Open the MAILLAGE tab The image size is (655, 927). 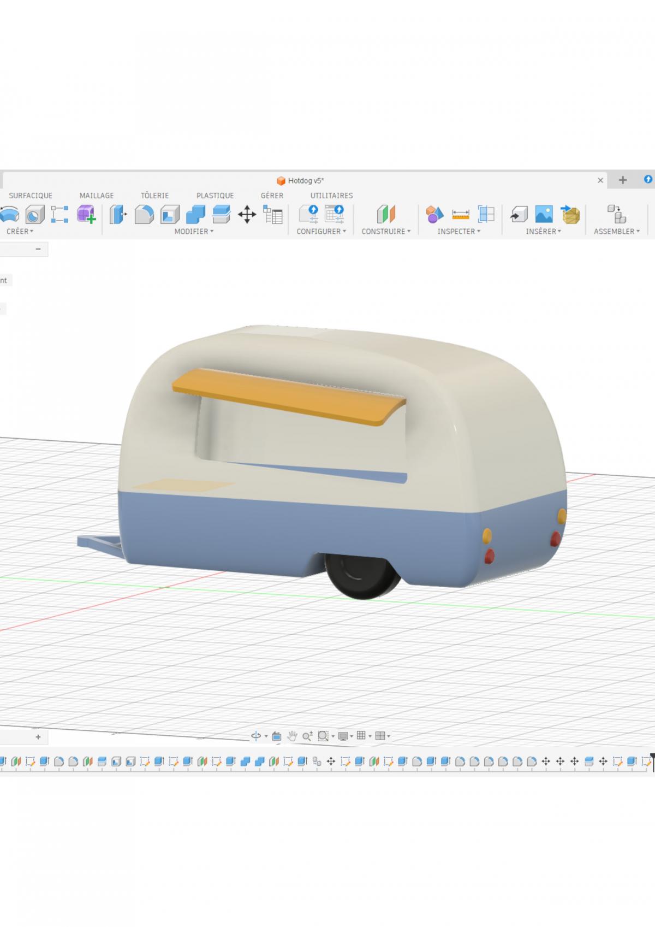click(97, 196)
